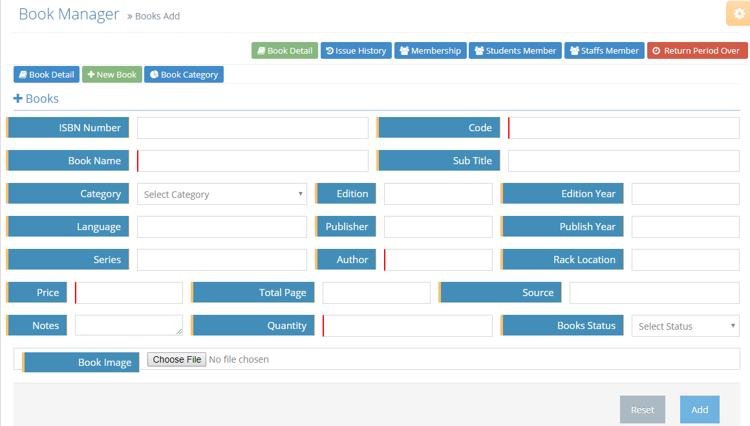The width and height of the screenshot is (750, 426).
Task: Open the Membership page button
Action: tap(430, 50)
